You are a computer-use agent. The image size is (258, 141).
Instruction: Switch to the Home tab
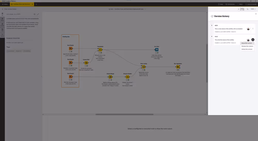[x=6, y=4]
